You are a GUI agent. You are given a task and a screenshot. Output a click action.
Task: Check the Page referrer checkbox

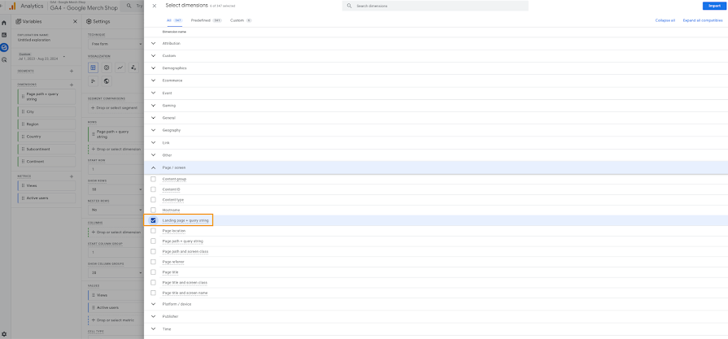click(153, 262)
